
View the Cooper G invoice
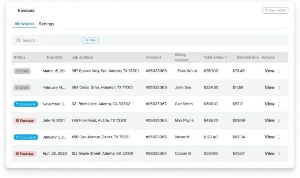(x=270, y=153)
